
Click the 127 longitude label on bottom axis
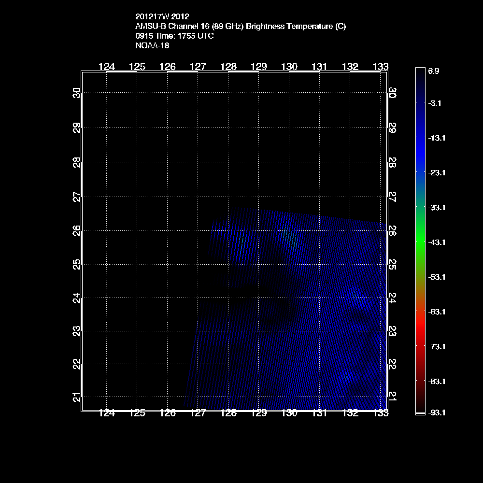[198, 413]
